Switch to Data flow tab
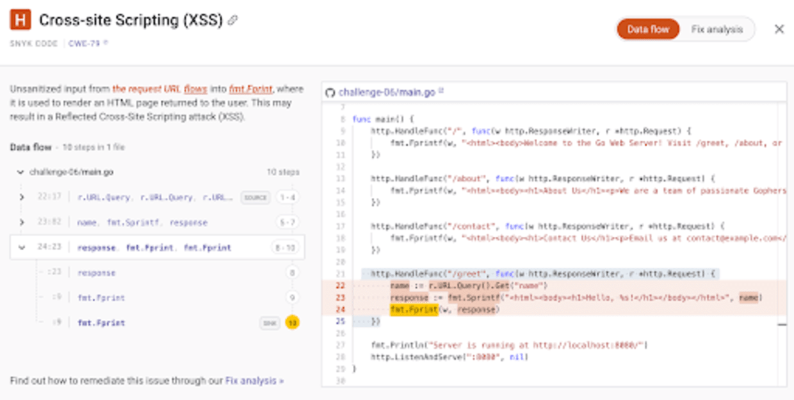794x400 pixels. [x=648, y=29]
